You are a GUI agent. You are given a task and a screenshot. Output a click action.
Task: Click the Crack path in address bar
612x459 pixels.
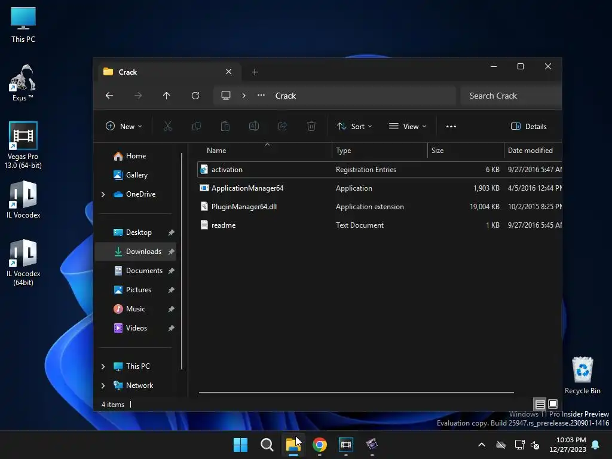click(286, 96)
